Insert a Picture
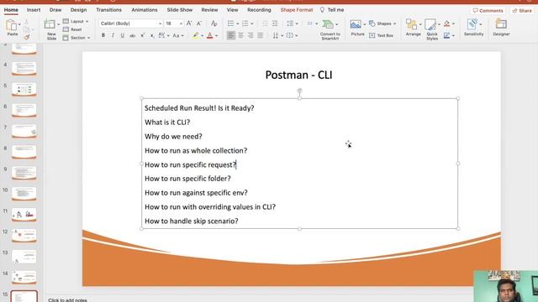The image size is (538, 302). (x=357, y=28)
